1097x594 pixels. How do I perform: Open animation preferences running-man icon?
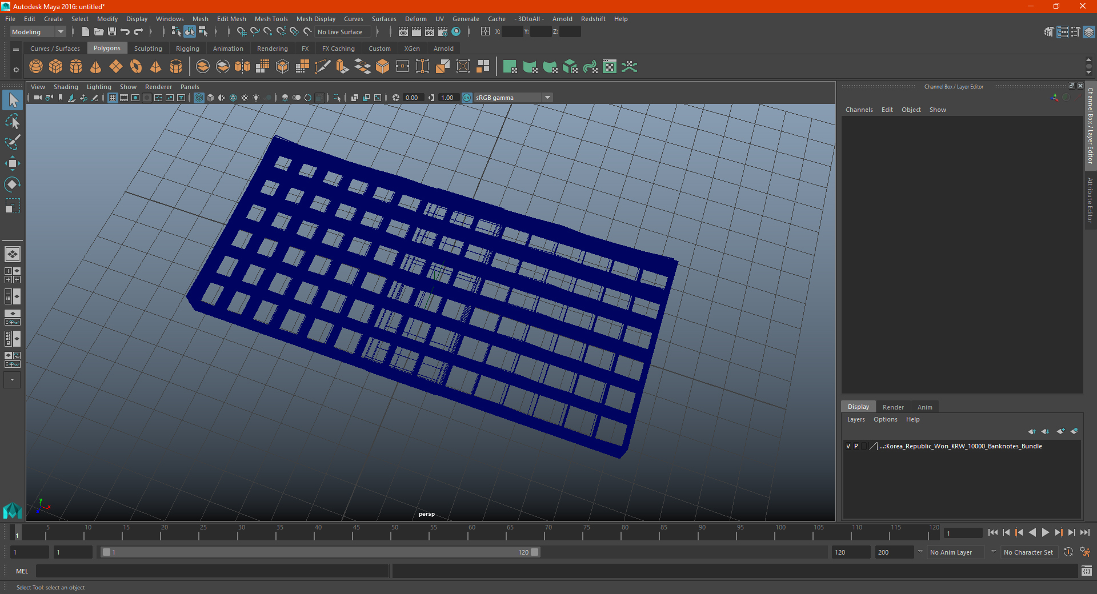point(1085,552)
